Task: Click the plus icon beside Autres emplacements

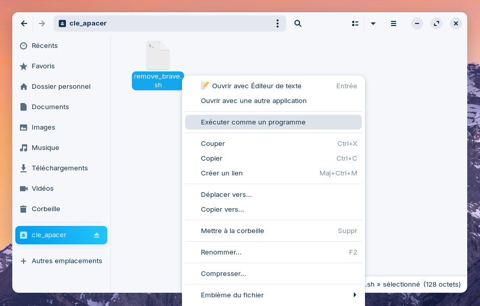Action: tap(24, 261)
